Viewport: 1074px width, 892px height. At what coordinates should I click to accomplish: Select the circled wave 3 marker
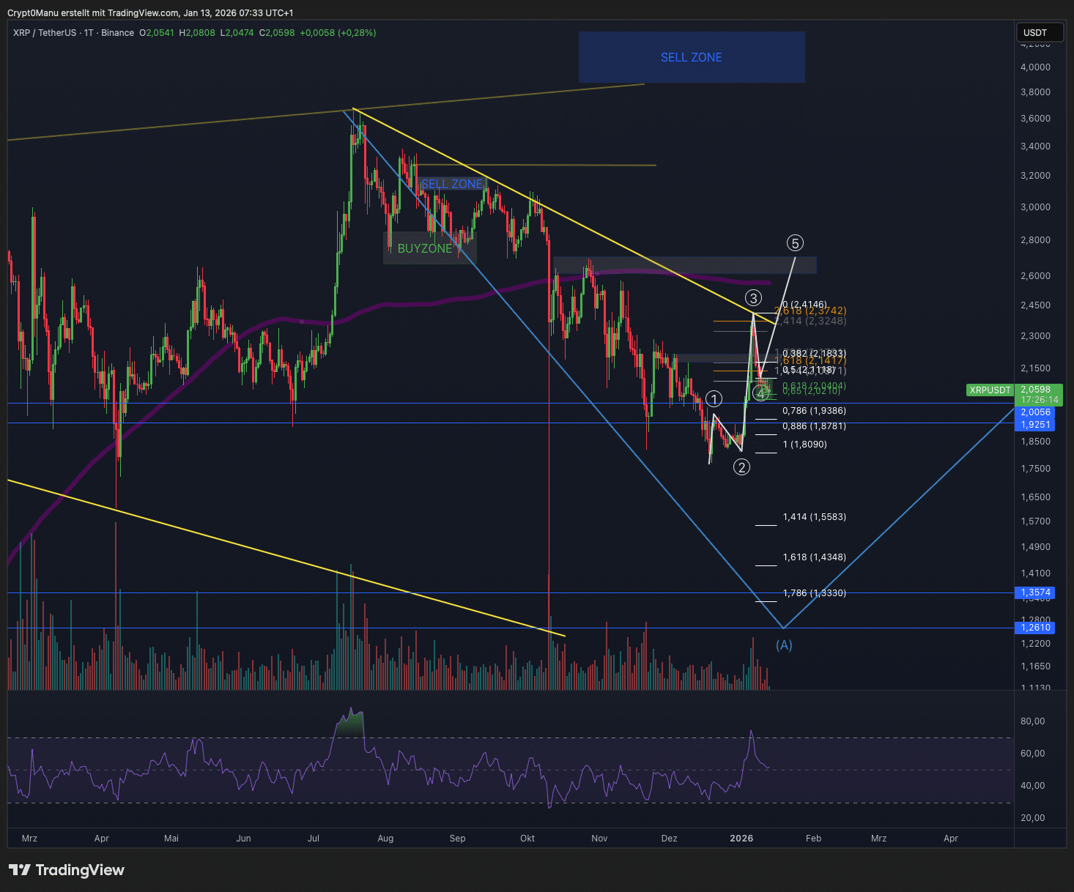(753, 298)
